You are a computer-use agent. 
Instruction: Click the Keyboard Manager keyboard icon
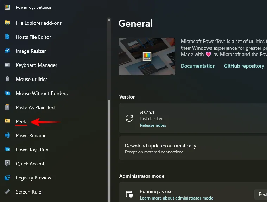(x=7, y=65)
